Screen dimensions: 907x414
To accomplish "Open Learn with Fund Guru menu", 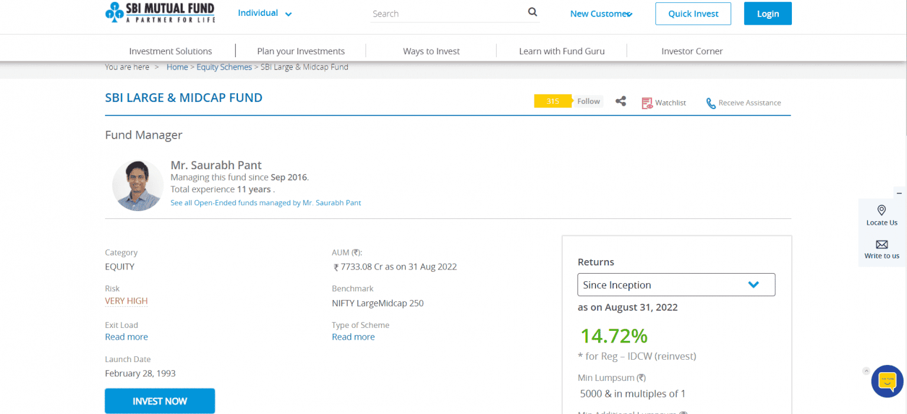I will pyautogui.click(x=562, y=51).
